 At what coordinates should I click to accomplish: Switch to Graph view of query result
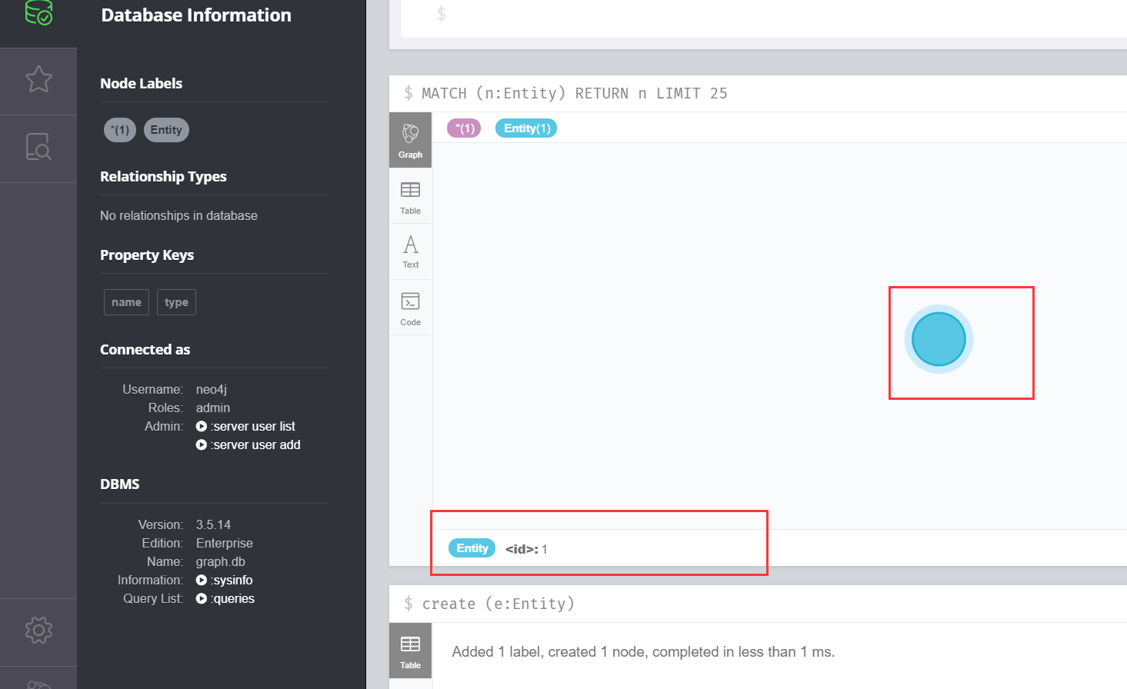pyautogui.click(x=410, y=140)
